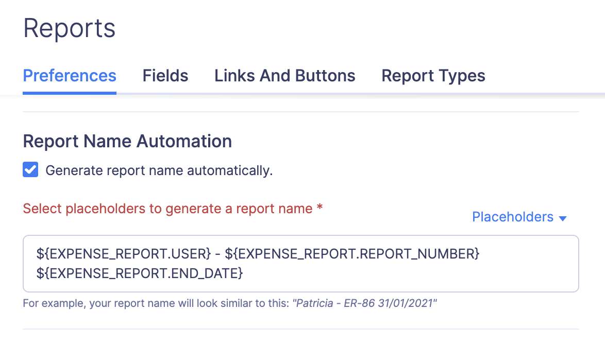Click the Reports page heading
Screen dimensions: 605x344
69,28
